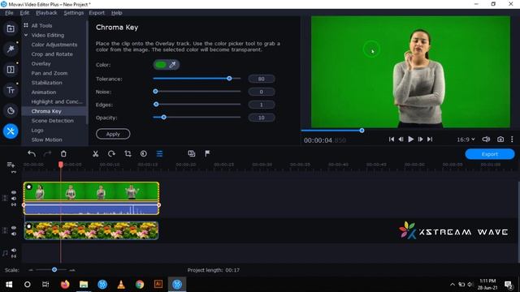Viewport: 520px width, 292px height.
Task: Click the Noise slider handle
Action: point(155,92)
